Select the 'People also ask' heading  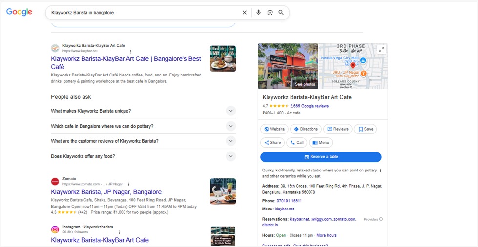(71, 97)
